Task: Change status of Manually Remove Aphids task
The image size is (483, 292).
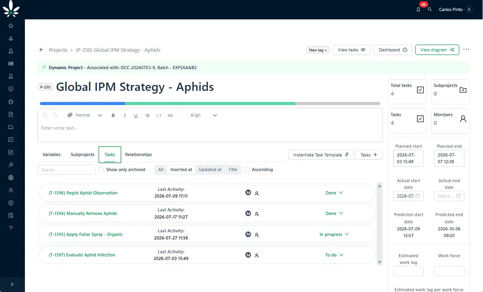Action: (x=334, y=213)
